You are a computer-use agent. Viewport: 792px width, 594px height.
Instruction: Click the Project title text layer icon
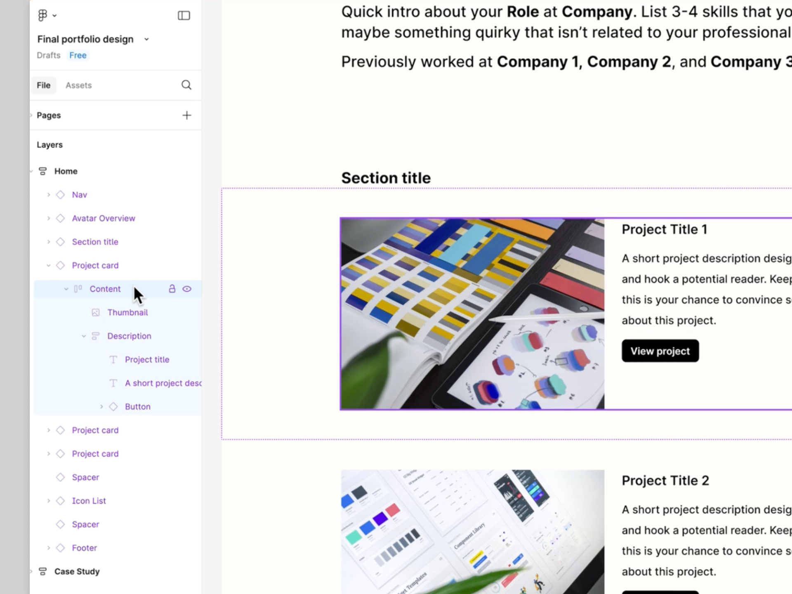[x=113, y=360]
